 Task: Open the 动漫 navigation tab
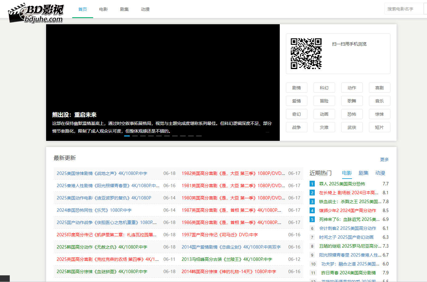pos(145,9)
